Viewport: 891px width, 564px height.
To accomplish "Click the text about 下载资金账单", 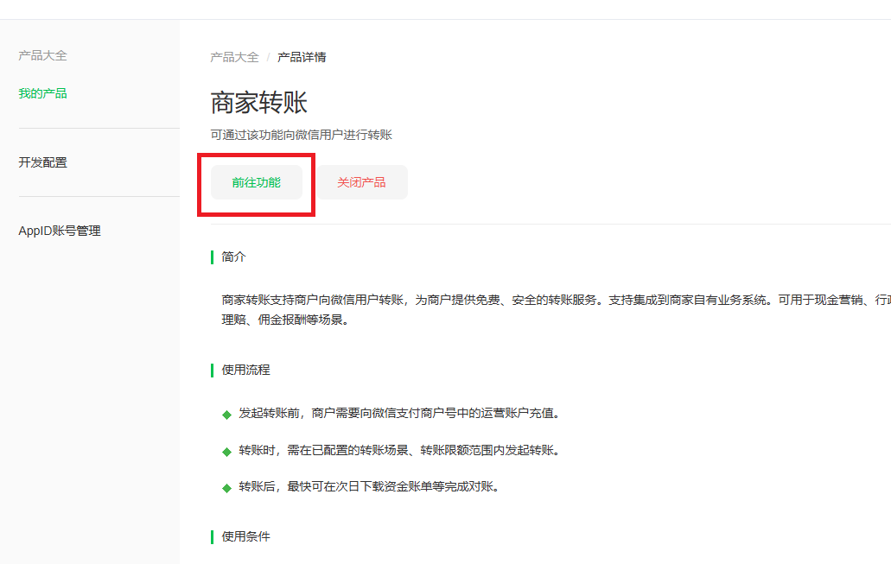I will click(x=369, y=486).
